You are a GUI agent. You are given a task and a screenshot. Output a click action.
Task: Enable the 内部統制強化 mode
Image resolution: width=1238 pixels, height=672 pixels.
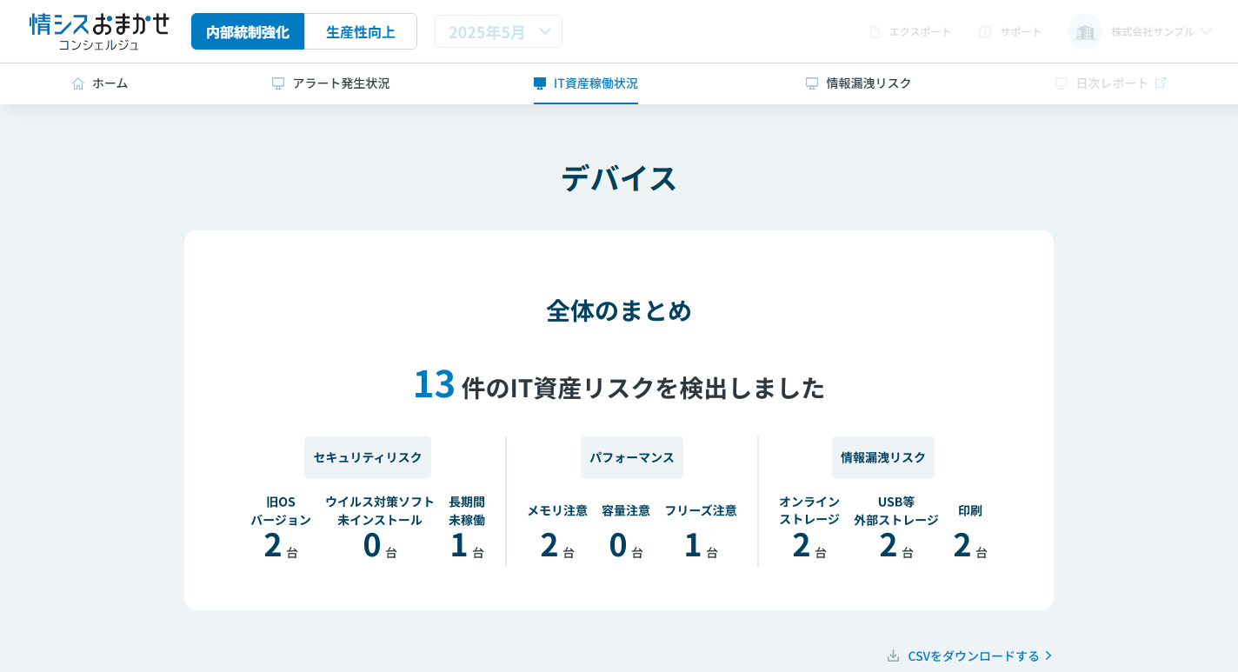click(x=248, y=31)
